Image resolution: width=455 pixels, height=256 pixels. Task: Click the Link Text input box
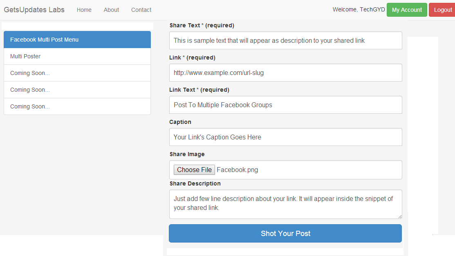(x=285, y=105)
